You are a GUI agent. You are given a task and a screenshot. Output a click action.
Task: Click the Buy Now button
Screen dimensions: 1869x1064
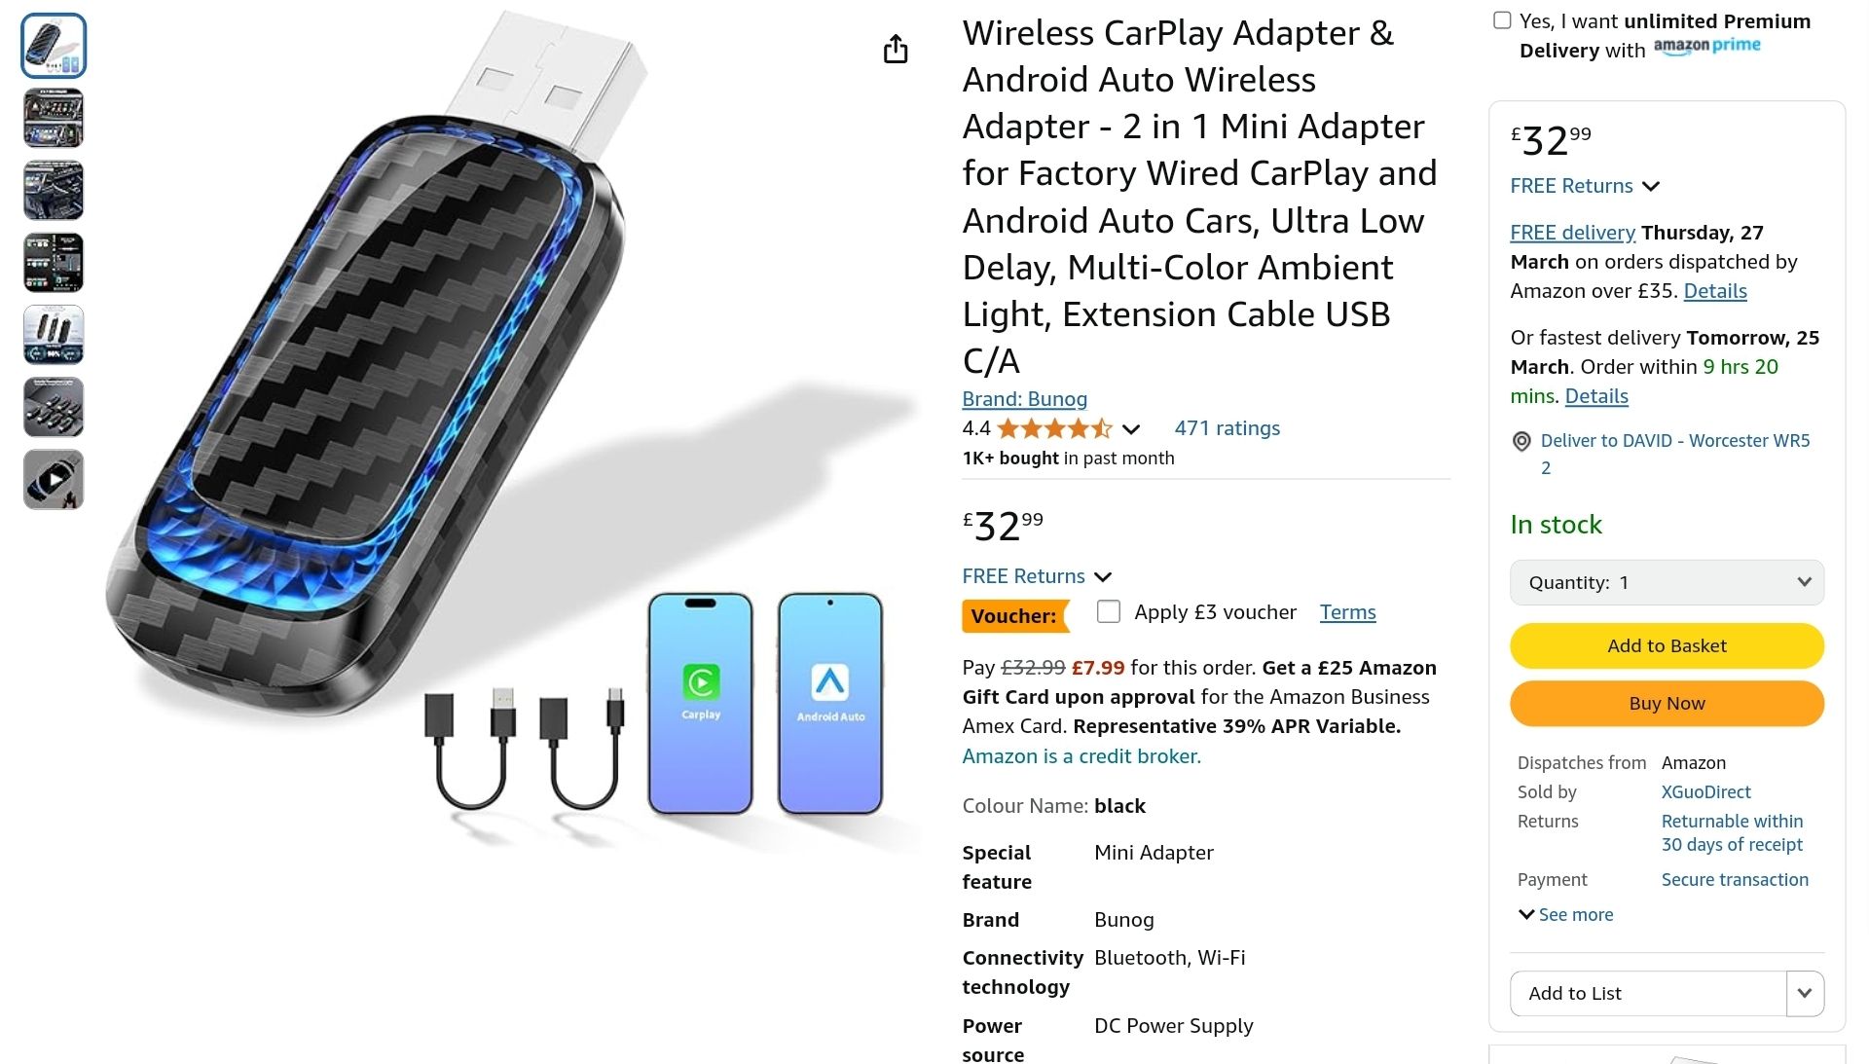coord(1667,703)
